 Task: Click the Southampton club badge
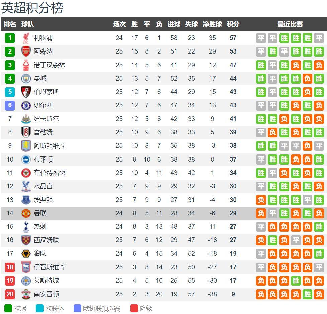(26, 294)
